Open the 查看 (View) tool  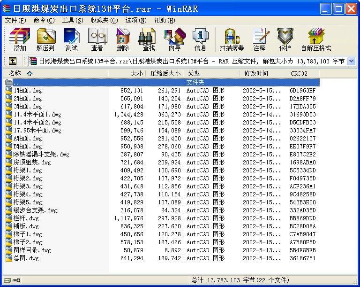click(97, 39)
